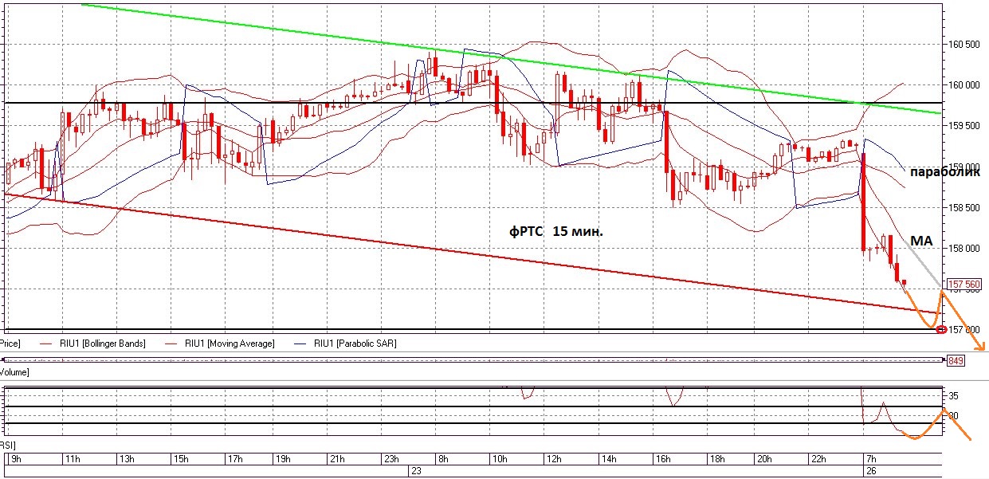Click the 18h time axis label
The height and width of the screenshot is (479, 989).
(x=716, y=460)
